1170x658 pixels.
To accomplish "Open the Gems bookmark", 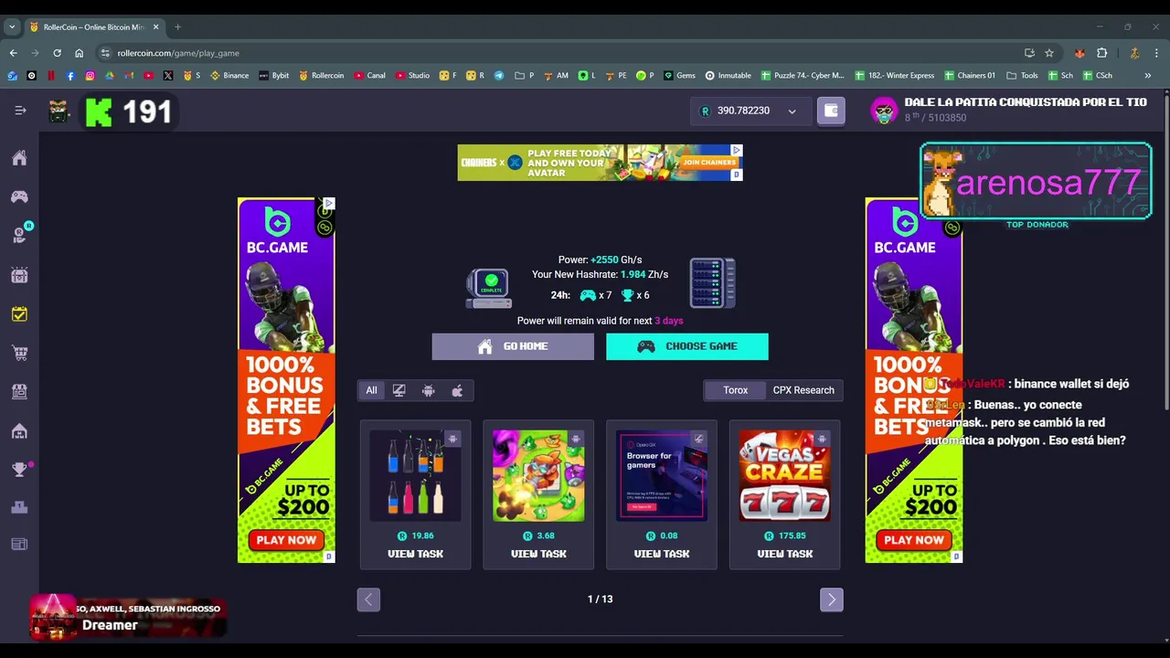I will (x=679, y=75).
